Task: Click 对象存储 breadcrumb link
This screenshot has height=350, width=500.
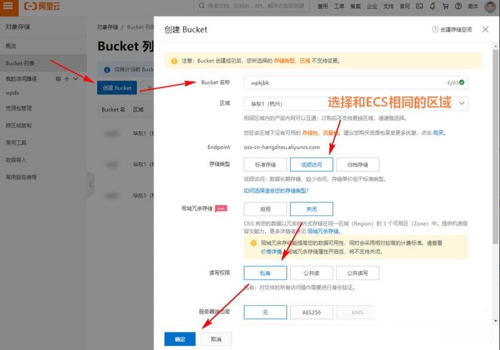Action: [x=108, y=27]
